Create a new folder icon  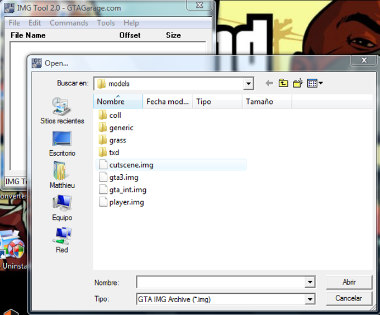(298, 83)
